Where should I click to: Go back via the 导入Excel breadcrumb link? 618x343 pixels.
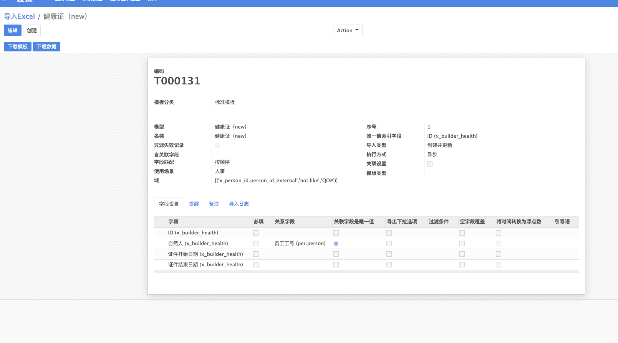tap(19, 16)
